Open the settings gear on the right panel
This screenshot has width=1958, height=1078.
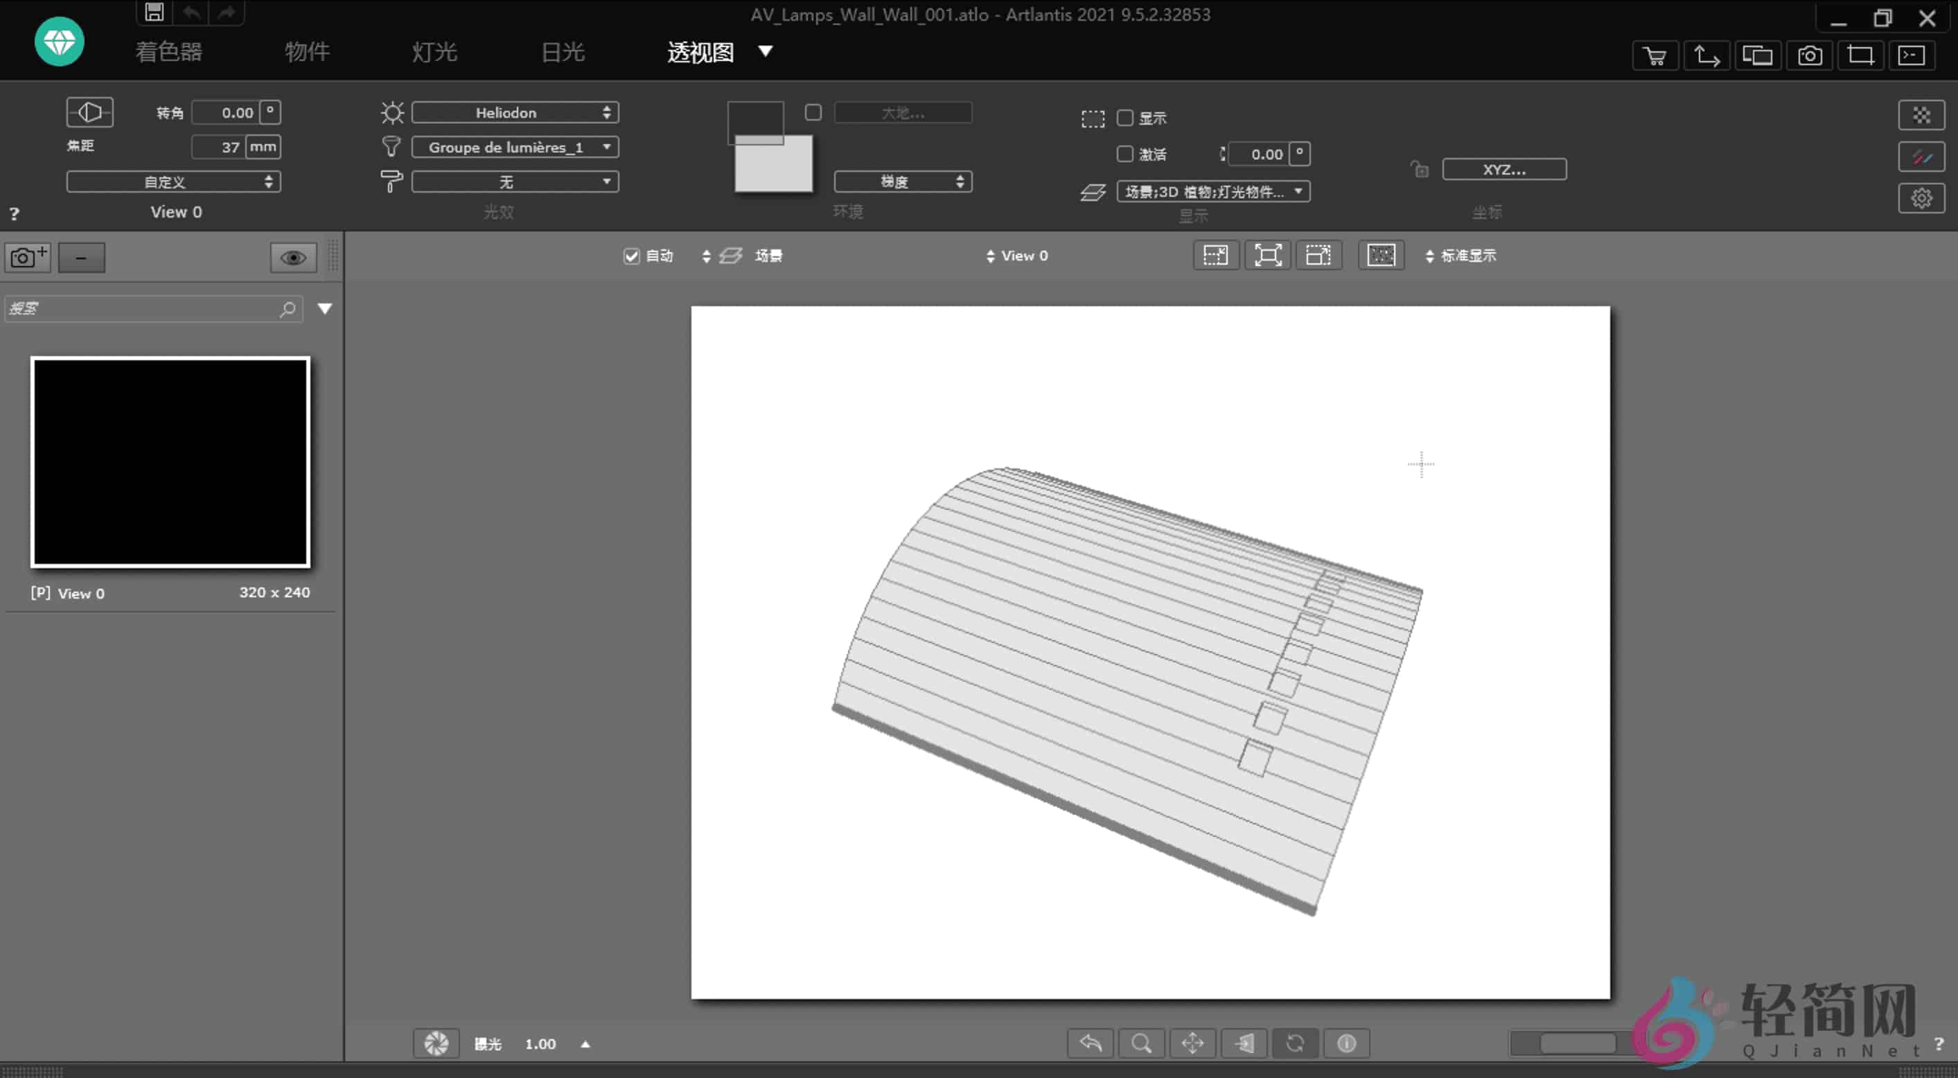click(x=1922, y=197)
